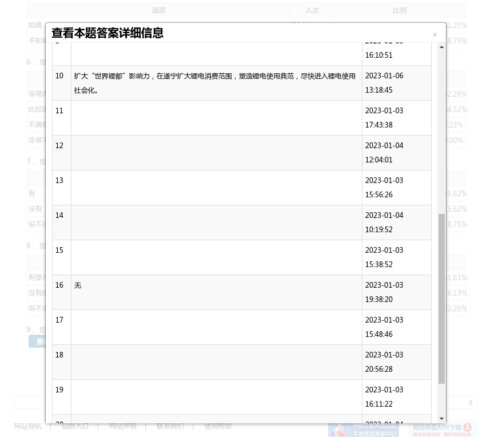Select the row 10 answer text about 世界锂都

coord(214,83)
